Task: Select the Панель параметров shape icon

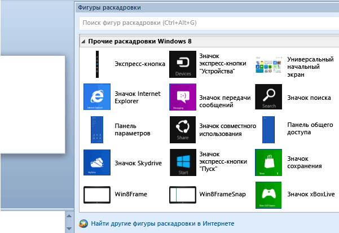Action: coord(97,130)
